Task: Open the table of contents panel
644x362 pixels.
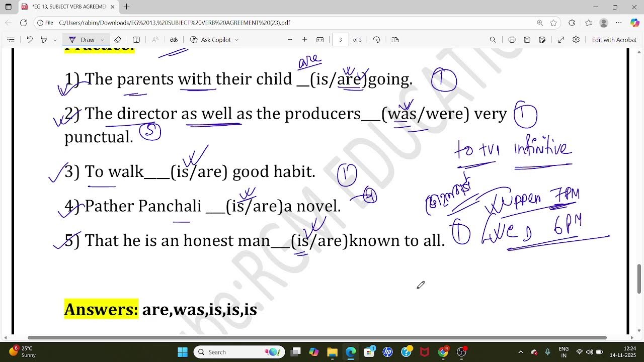Action: (11, 40)
